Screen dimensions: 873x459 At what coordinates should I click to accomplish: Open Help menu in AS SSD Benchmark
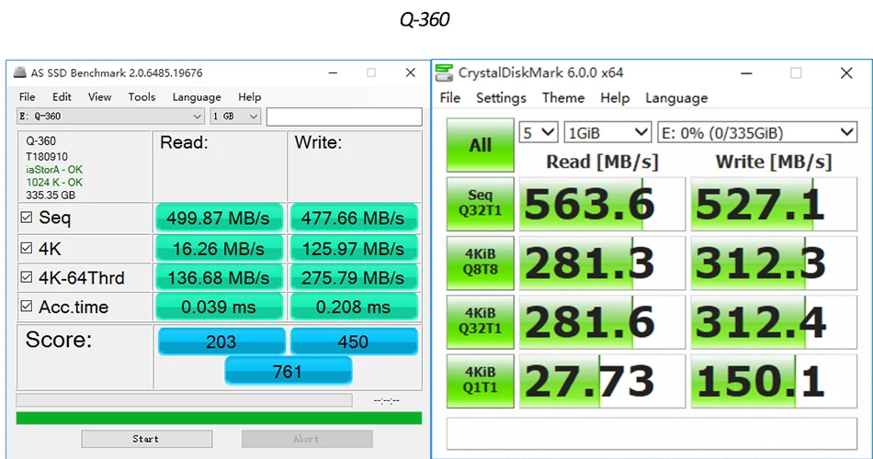coord(249,97)
